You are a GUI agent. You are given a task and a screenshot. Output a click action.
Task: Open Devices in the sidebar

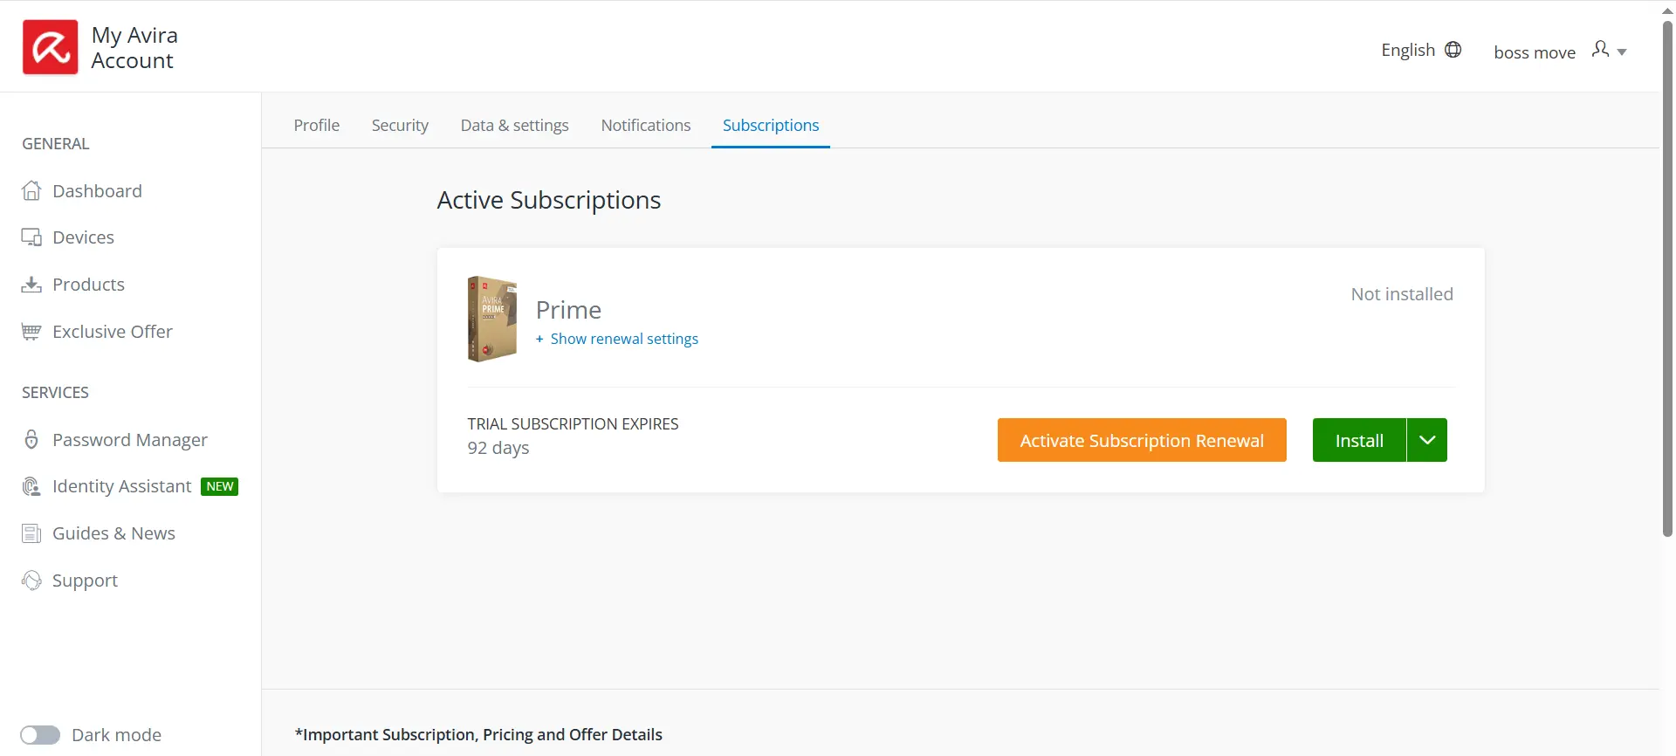pos(83,237)
